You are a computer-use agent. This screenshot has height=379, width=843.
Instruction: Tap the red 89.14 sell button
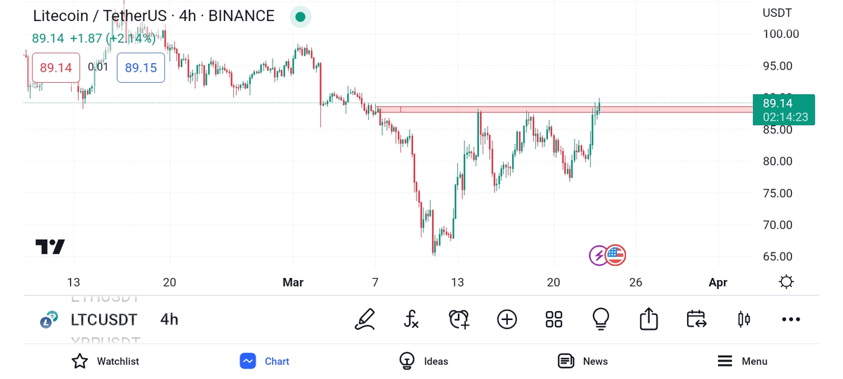pyautogui.click(x=55, y=68)
